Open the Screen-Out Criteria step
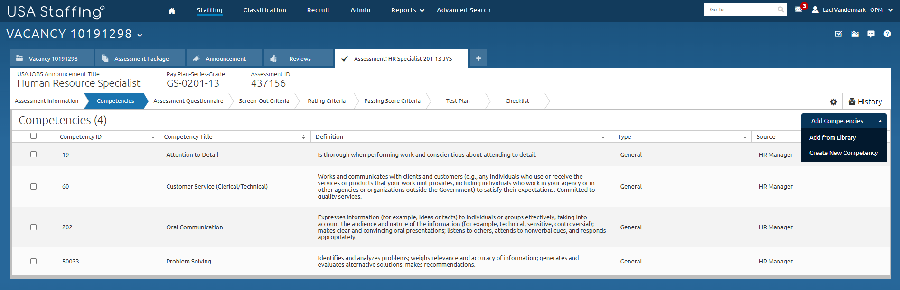Viewport: 900px width, 290px height. coord(264,101)
